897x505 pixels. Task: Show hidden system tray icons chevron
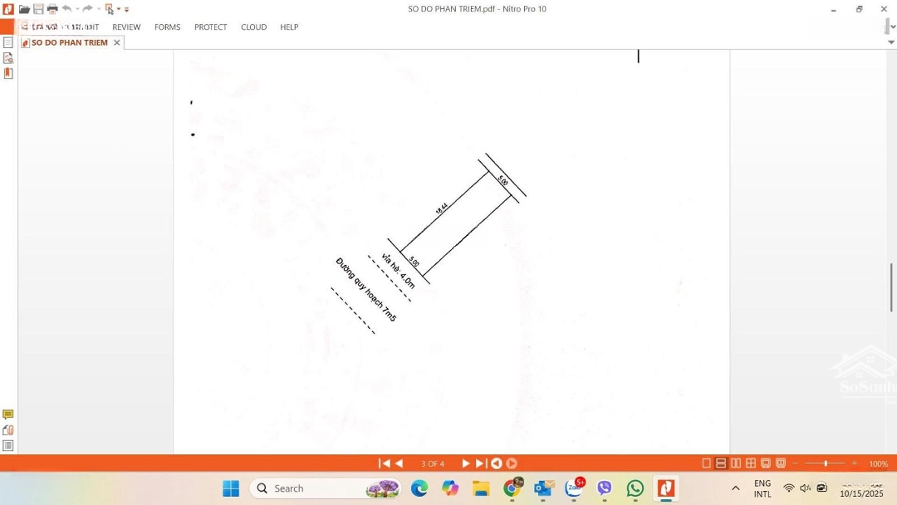tap(735, 488)
